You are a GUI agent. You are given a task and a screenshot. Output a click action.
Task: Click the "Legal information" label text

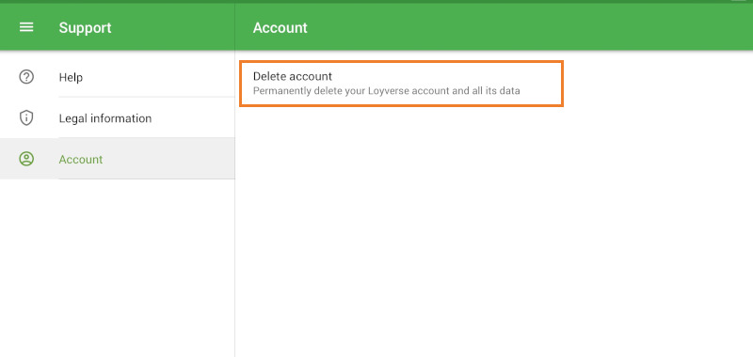105,118
